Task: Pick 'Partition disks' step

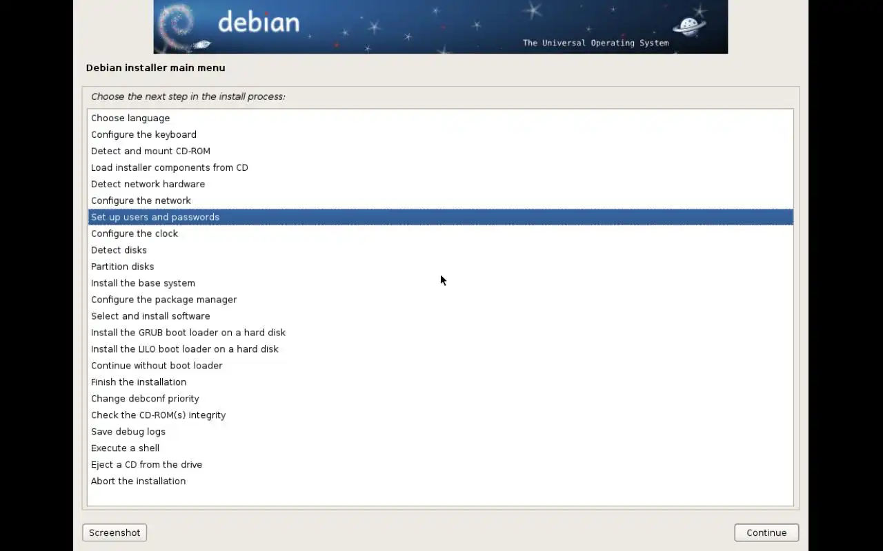Action: tap(440, 267)
